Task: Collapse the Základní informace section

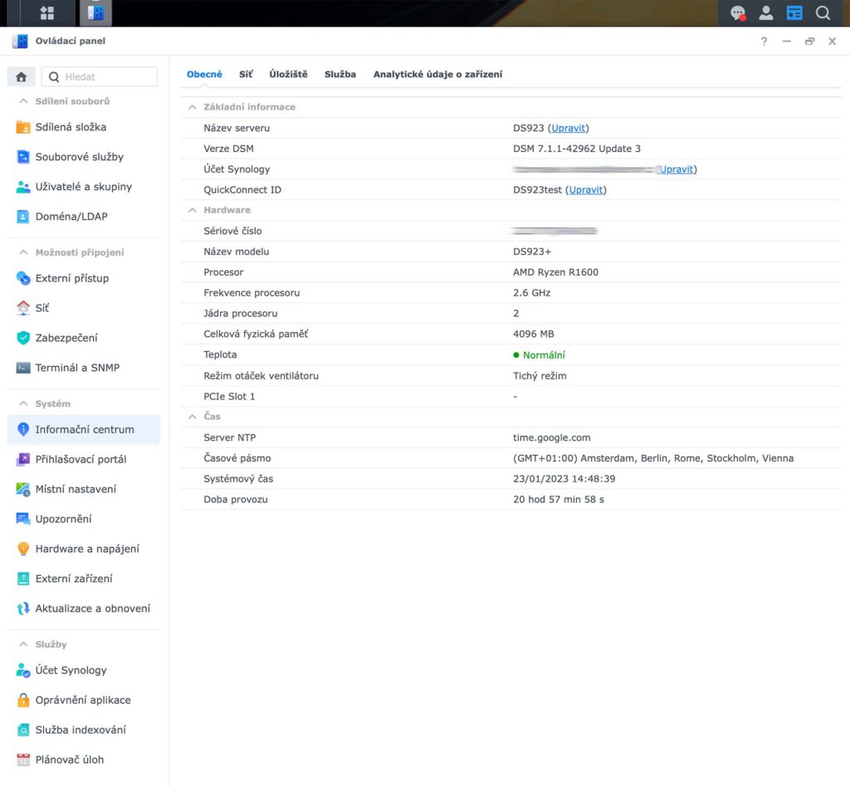Action: pos(192,107)
